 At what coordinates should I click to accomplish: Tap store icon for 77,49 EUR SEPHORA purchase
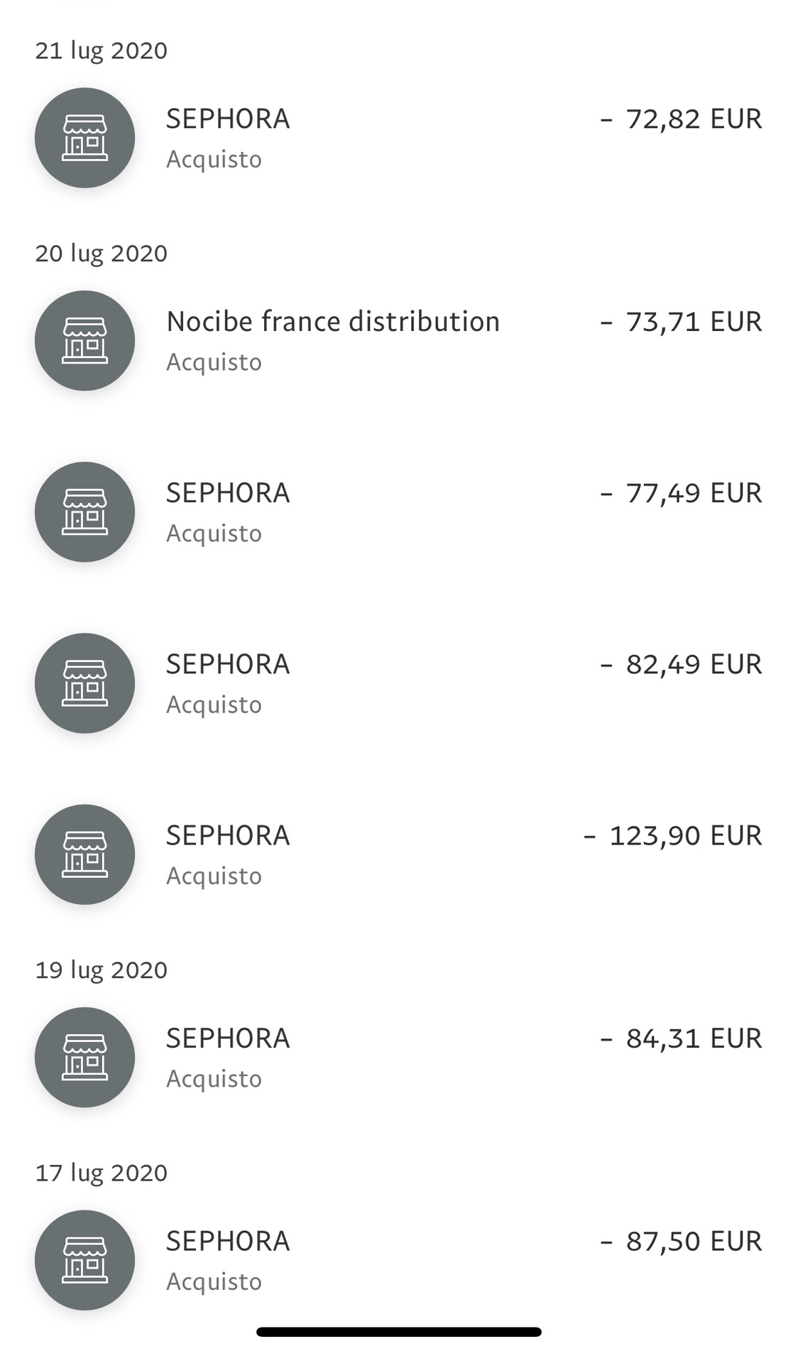tap(84, 512)
